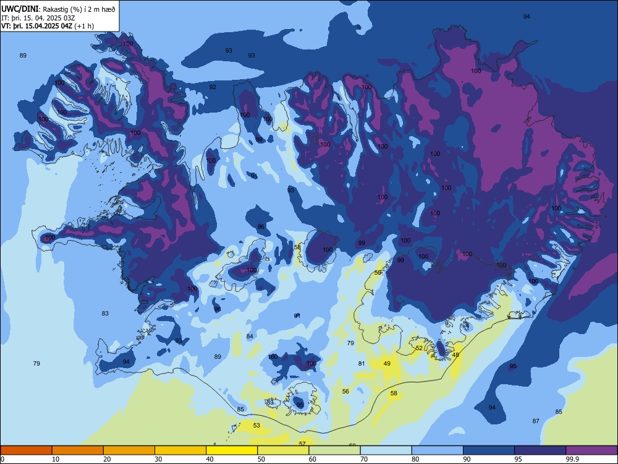The width and height of the screenshot is (618, 464).
Task: Click the map value '87' over the southeast sea
Action: click(536, 421)
